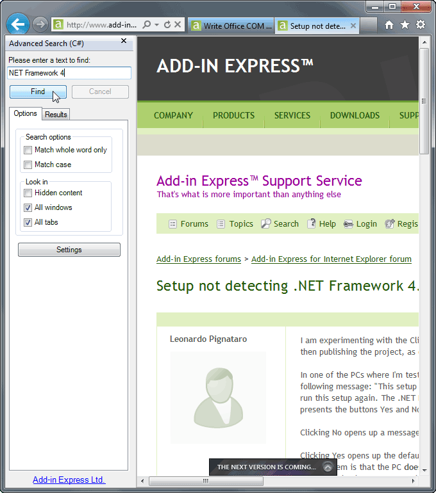Open the Add-in Express forums breadcrumb link

pos(199,259)
